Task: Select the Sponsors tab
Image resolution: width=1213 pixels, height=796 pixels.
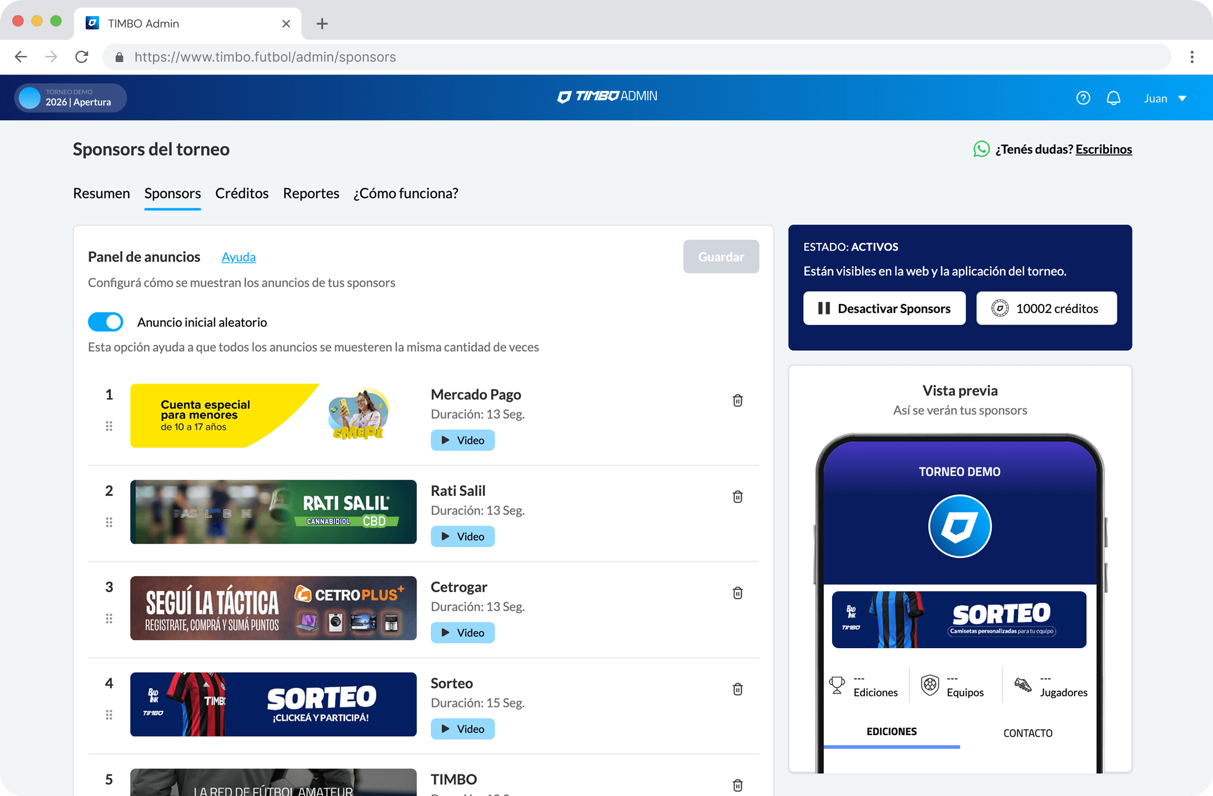Action: point(173,194)
